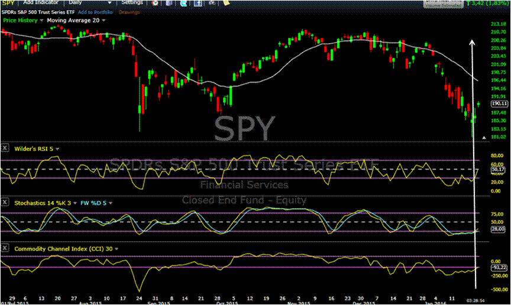
Task: Click the SPDRs S&P 500 Trust Series ETF title
Action: pyautogui.click(x=38, y=12)
